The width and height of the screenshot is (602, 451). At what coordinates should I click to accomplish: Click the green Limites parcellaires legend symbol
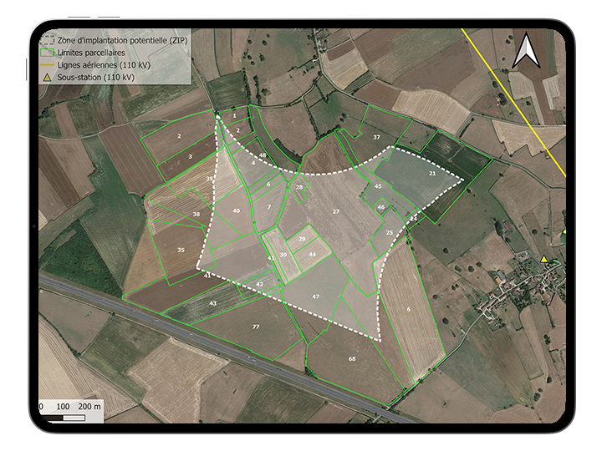[x=47, y=53]
